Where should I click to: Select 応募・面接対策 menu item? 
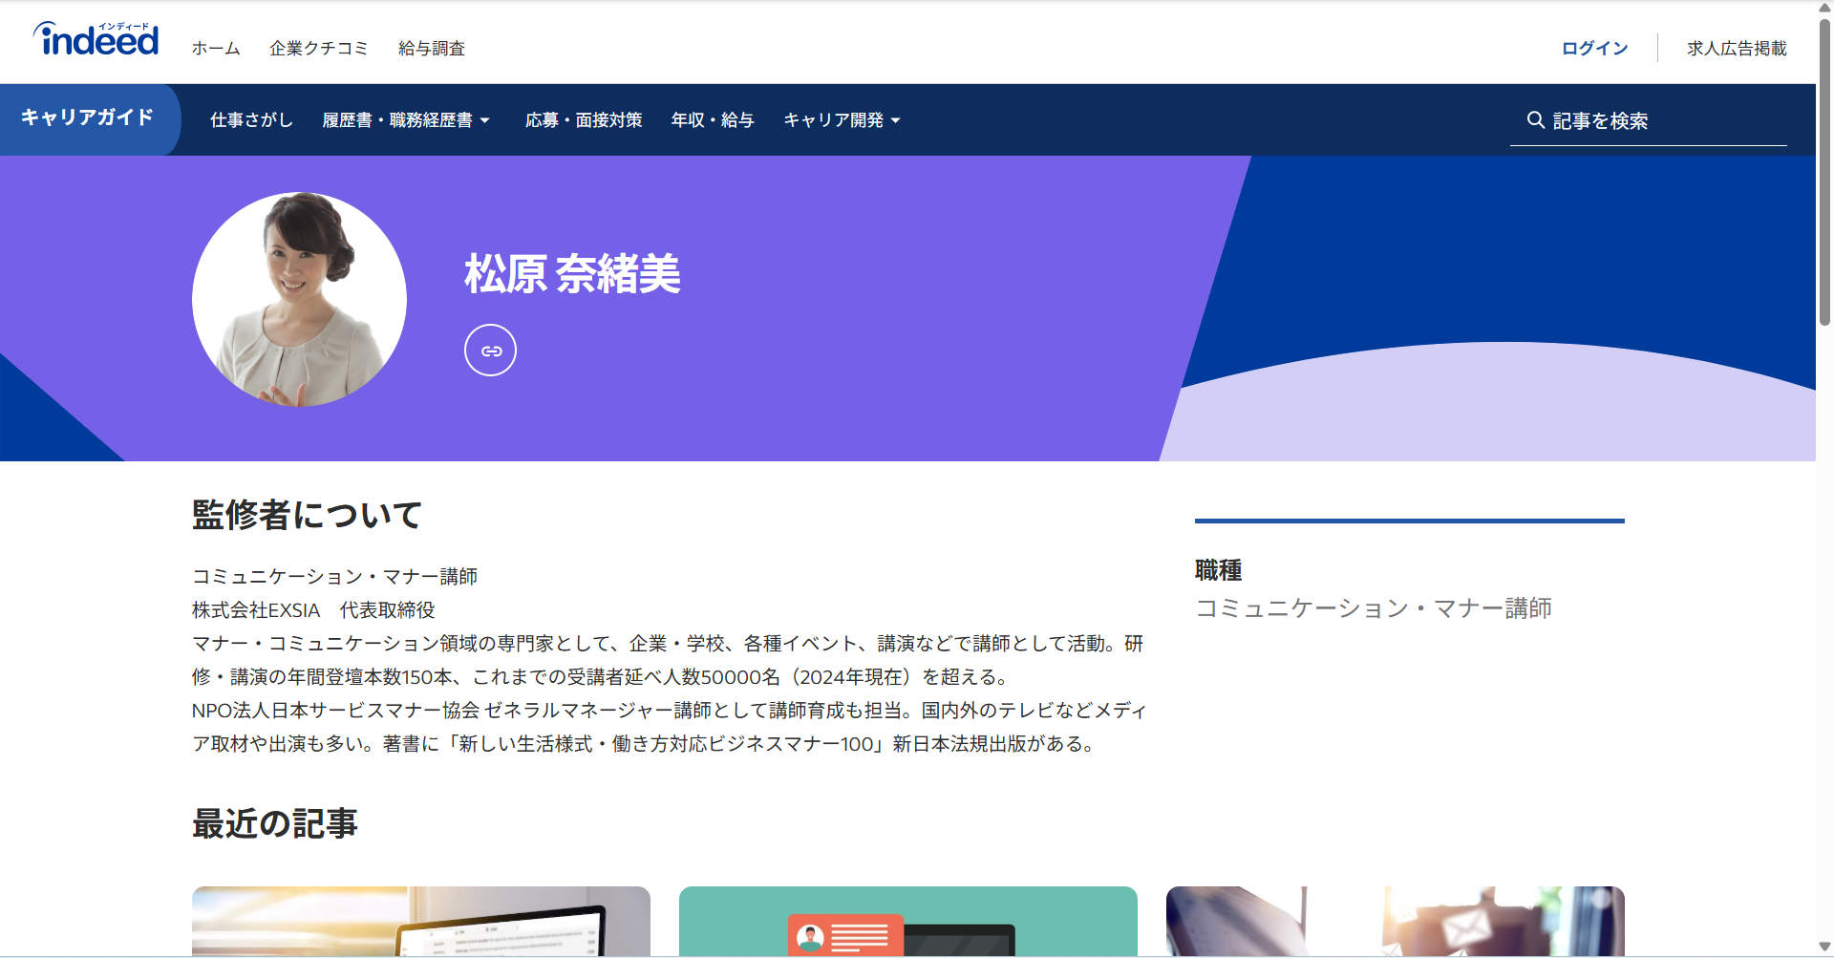(584, 120)
